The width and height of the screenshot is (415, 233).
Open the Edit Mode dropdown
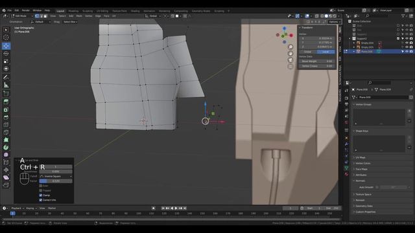coord(22,16)
